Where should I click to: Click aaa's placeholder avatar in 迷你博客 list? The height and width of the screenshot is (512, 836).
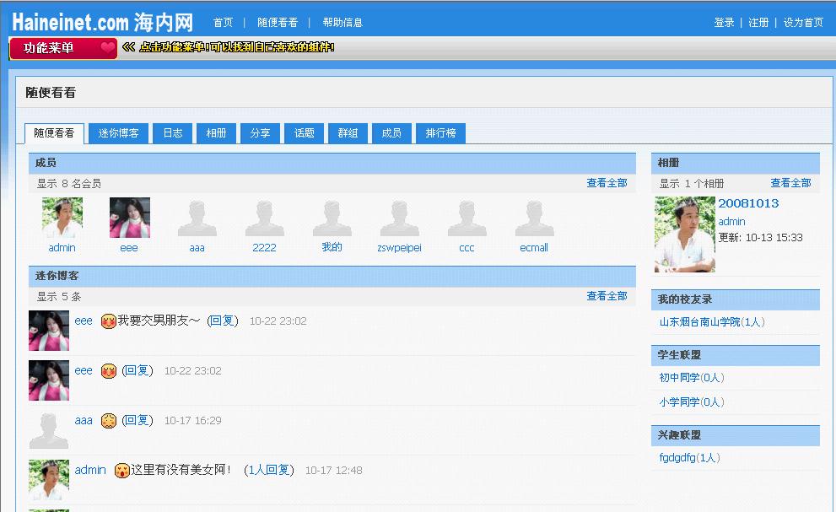pyautogui.click(x=49, y=430)
